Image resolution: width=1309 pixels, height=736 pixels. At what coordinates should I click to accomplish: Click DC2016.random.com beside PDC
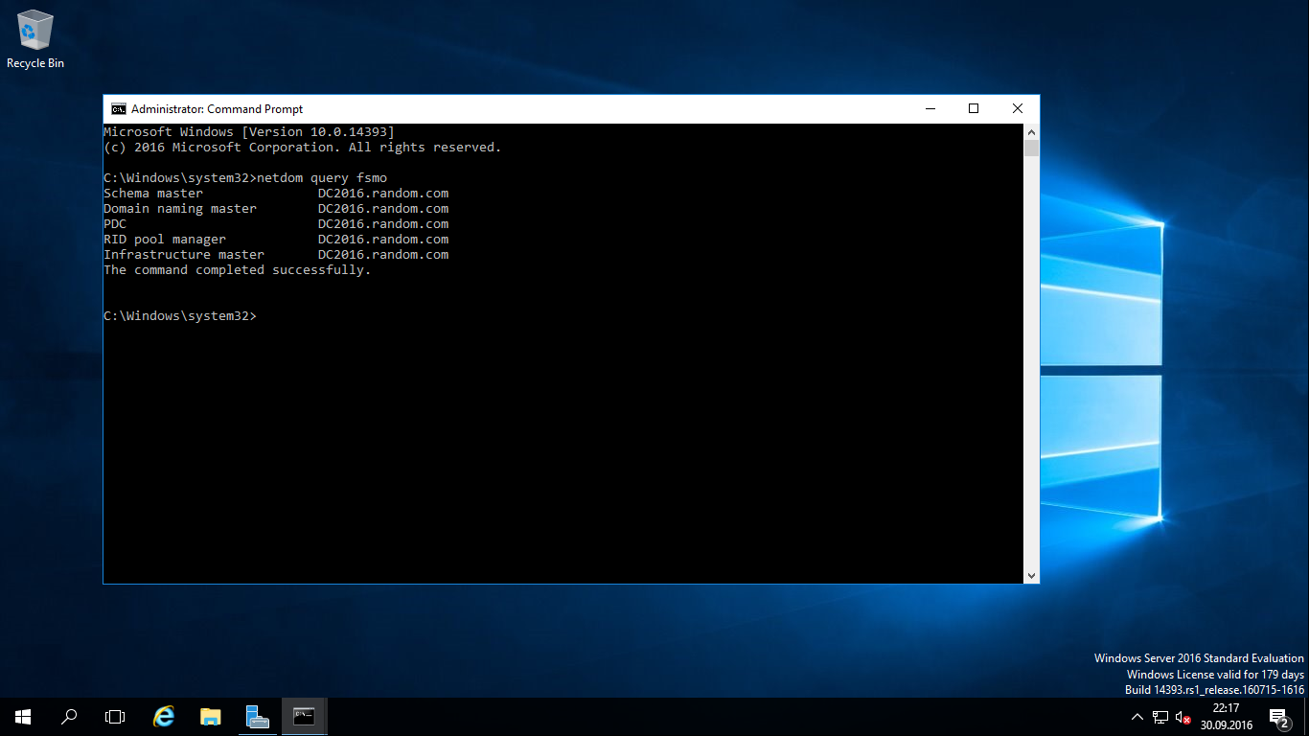click(x=383, y=224)
